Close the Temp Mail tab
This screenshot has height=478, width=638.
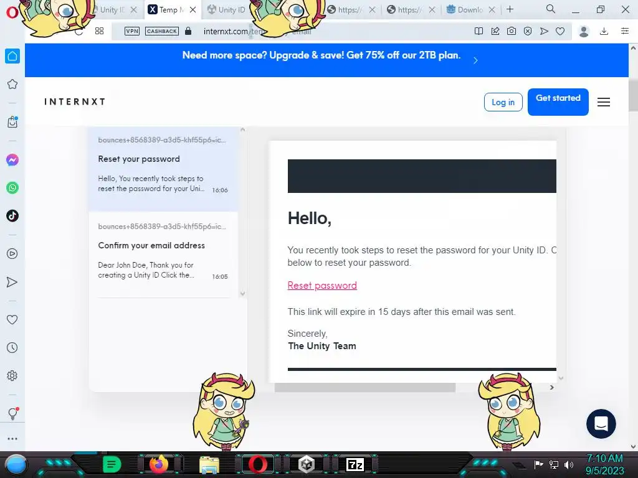[x=193, y=10]
